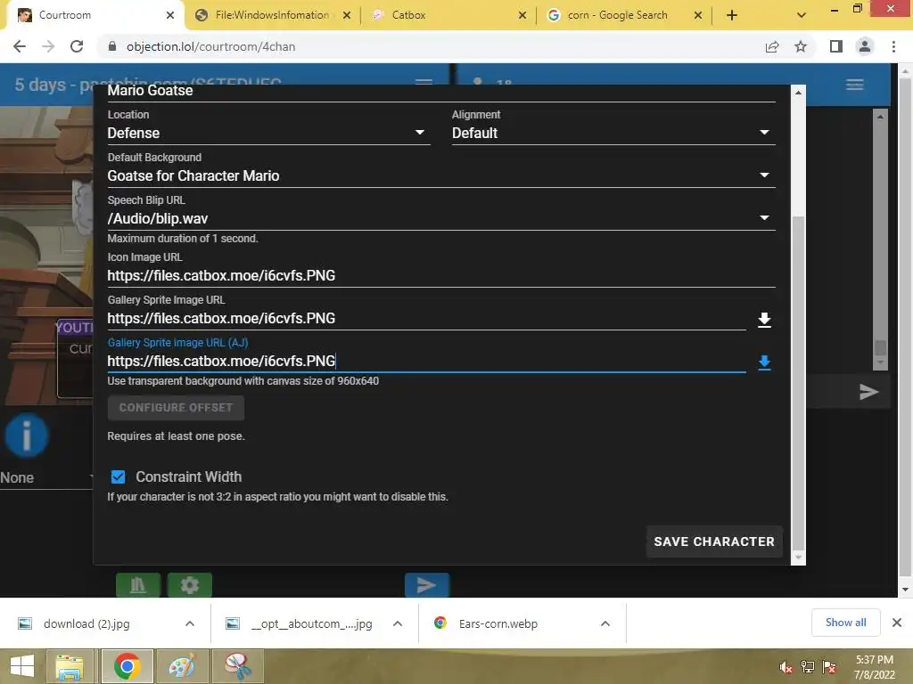Click the network tray icon

pyautogui.click(x=808, y=667)
